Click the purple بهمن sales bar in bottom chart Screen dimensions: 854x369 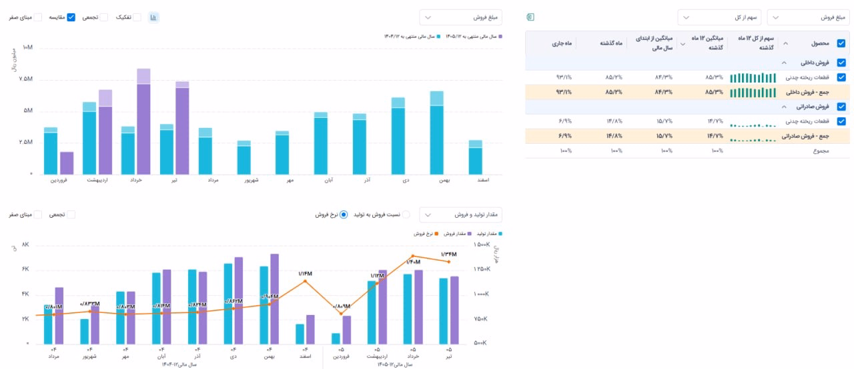tap(274, 298)
